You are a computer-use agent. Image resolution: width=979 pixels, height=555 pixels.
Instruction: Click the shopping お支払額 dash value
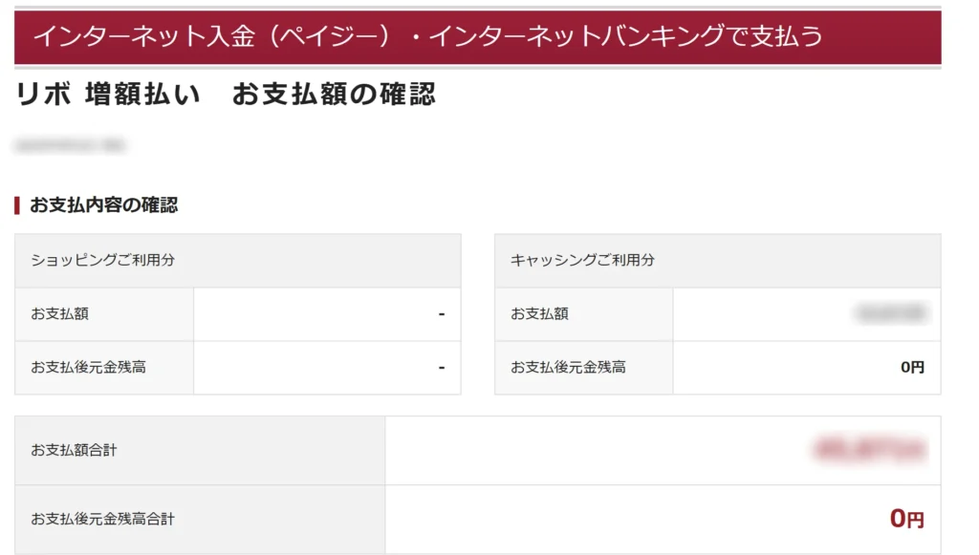pos(441,313)
